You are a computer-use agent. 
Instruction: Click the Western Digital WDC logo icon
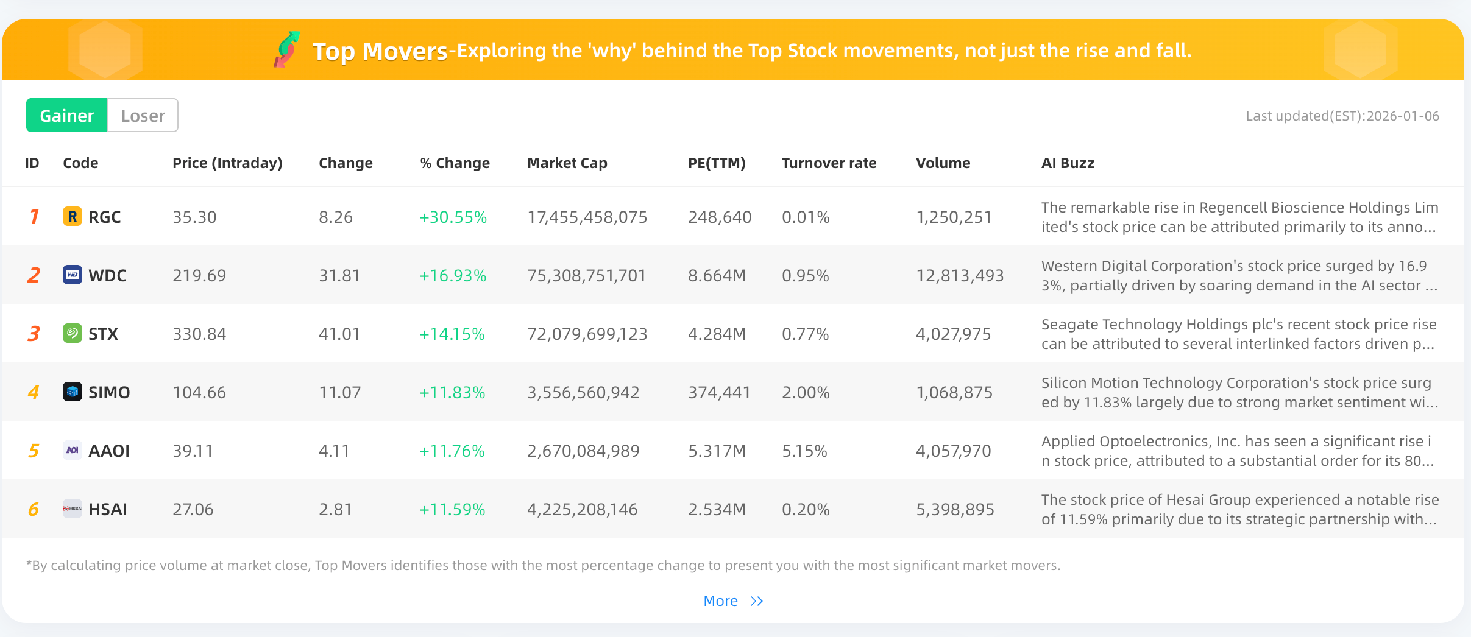click(x=72, y=275)
